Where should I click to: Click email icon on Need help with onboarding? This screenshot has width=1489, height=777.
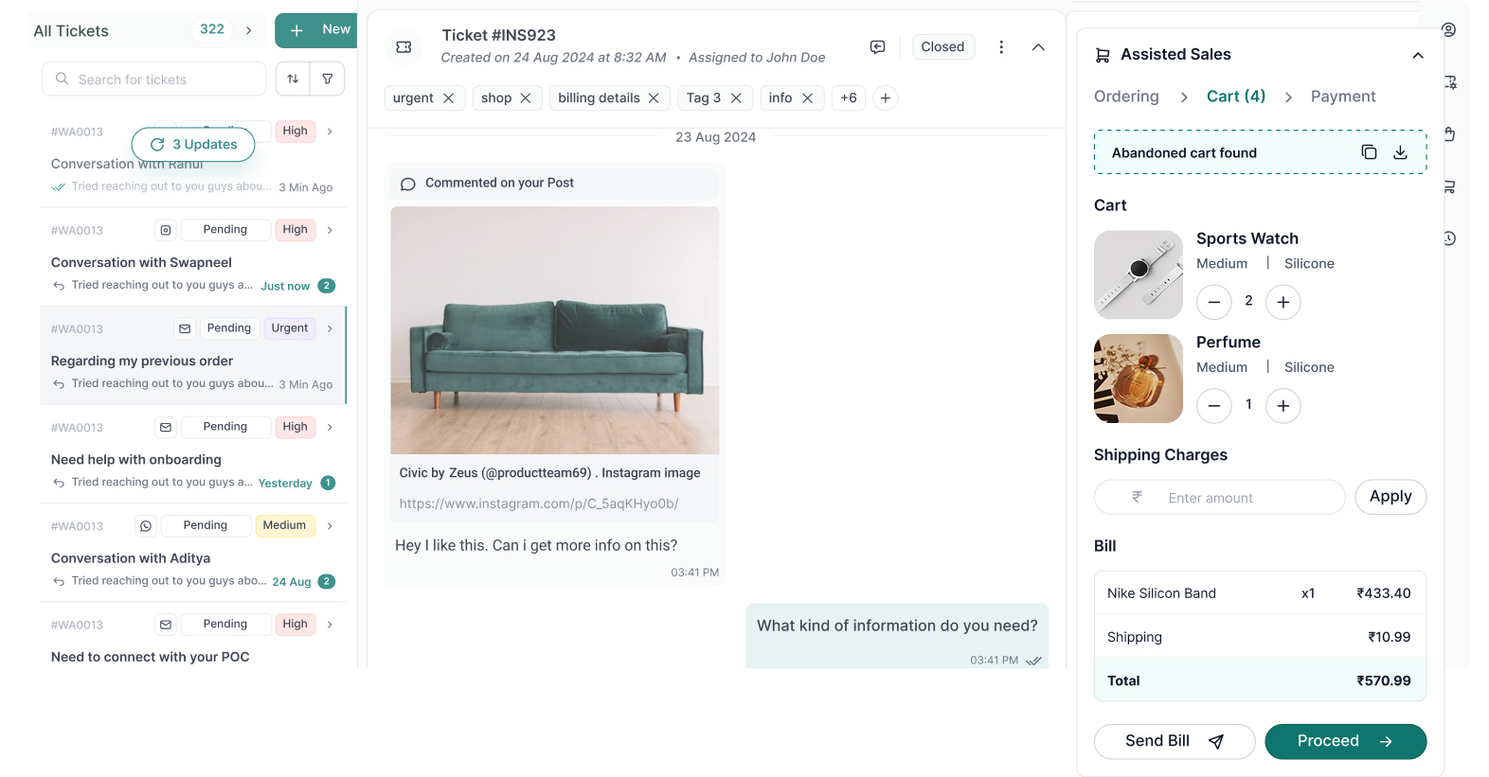click(166, 427)
